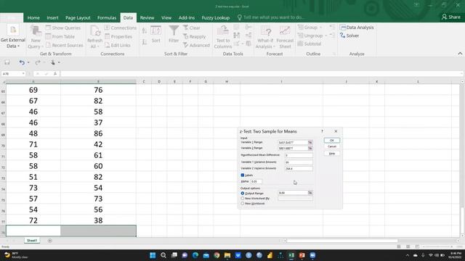Open Windows Start menu

(153, 255)
